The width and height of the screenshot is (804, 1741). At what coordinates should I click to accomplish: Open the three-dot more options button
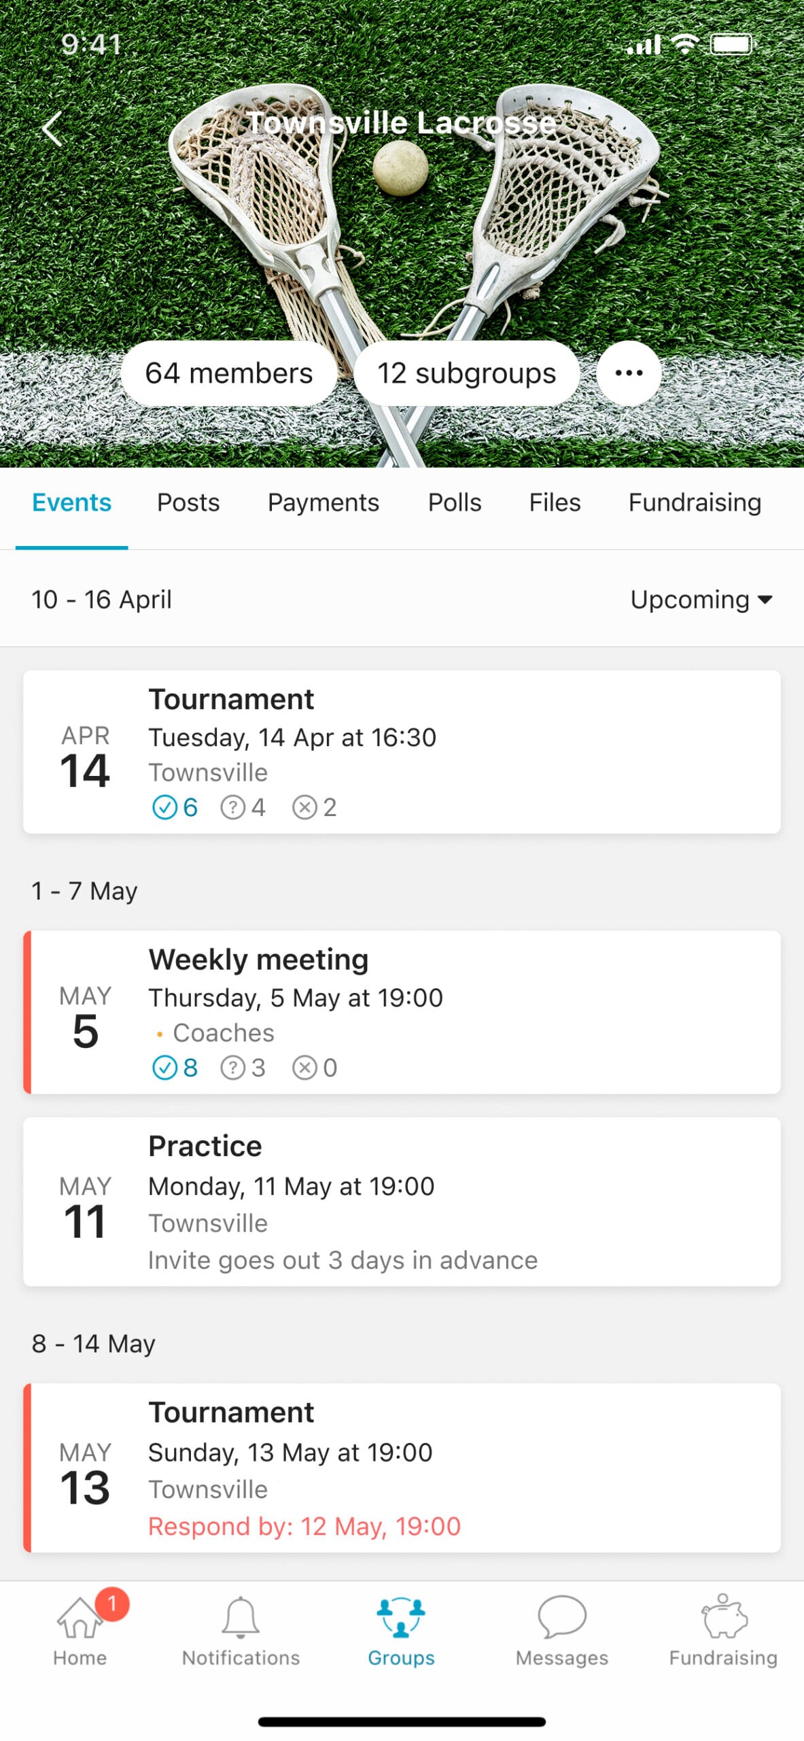(x=628, y=373)
